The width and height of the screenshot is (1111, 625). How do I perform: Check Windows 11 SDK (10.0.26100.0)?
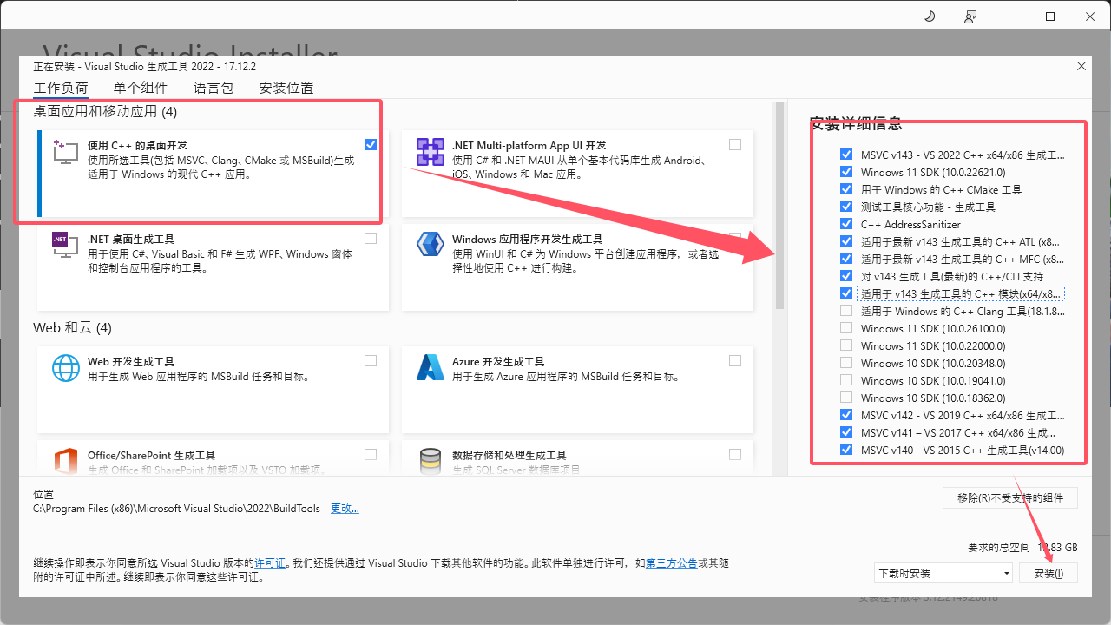click(x=846, y=328)
